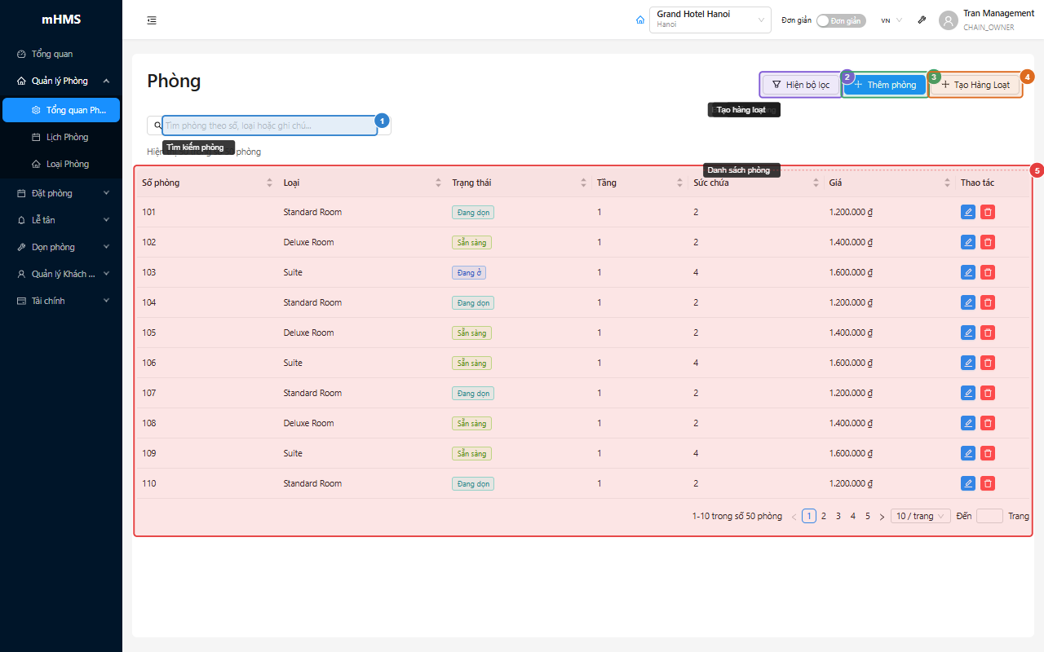Click the jump-to-page input box
1044x652 pixels.
pos(989,516)
